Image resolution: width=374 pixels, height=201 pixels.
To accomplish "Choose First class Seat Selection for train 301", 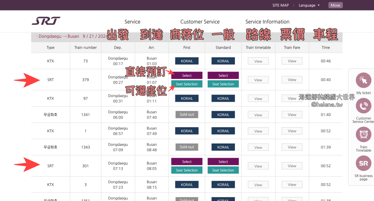I will [x=187, y=170].
